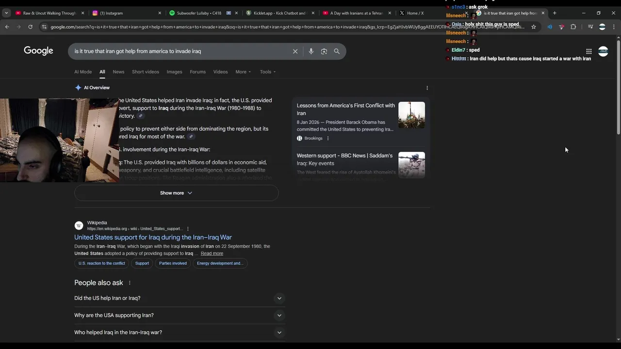The height and width of the screenshot is (349, 621).
Task: Switch to AI Mode tab
Action: [x=83, y=72]
